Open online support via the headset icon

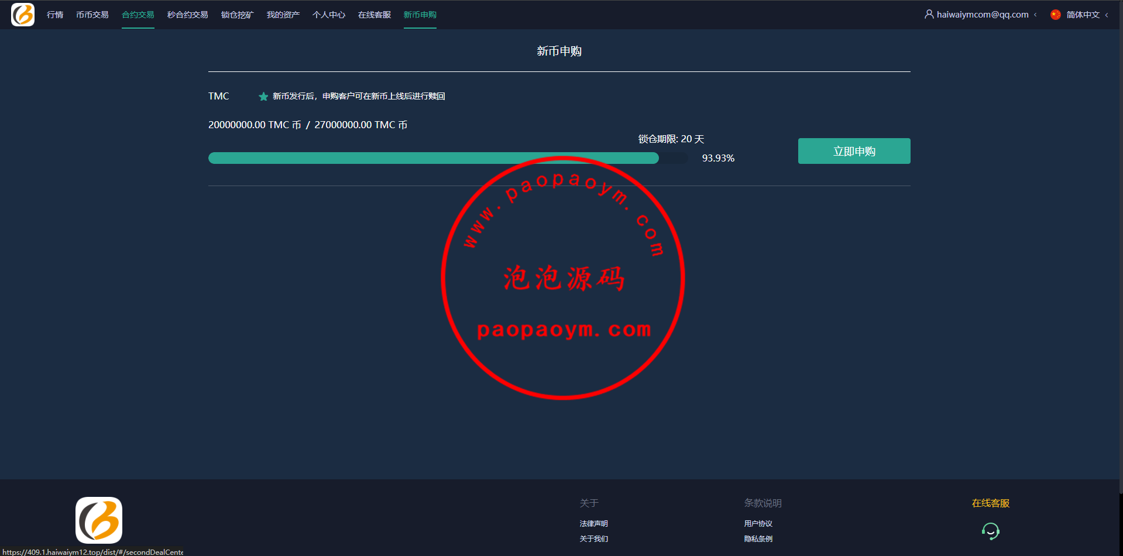coord(990,531)
